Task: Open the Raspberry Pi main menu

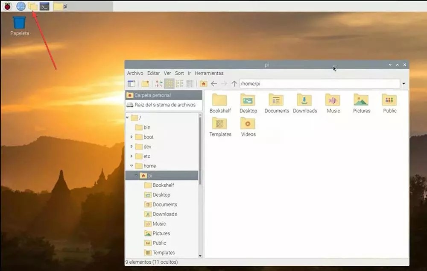Action: tap(6, 6)
